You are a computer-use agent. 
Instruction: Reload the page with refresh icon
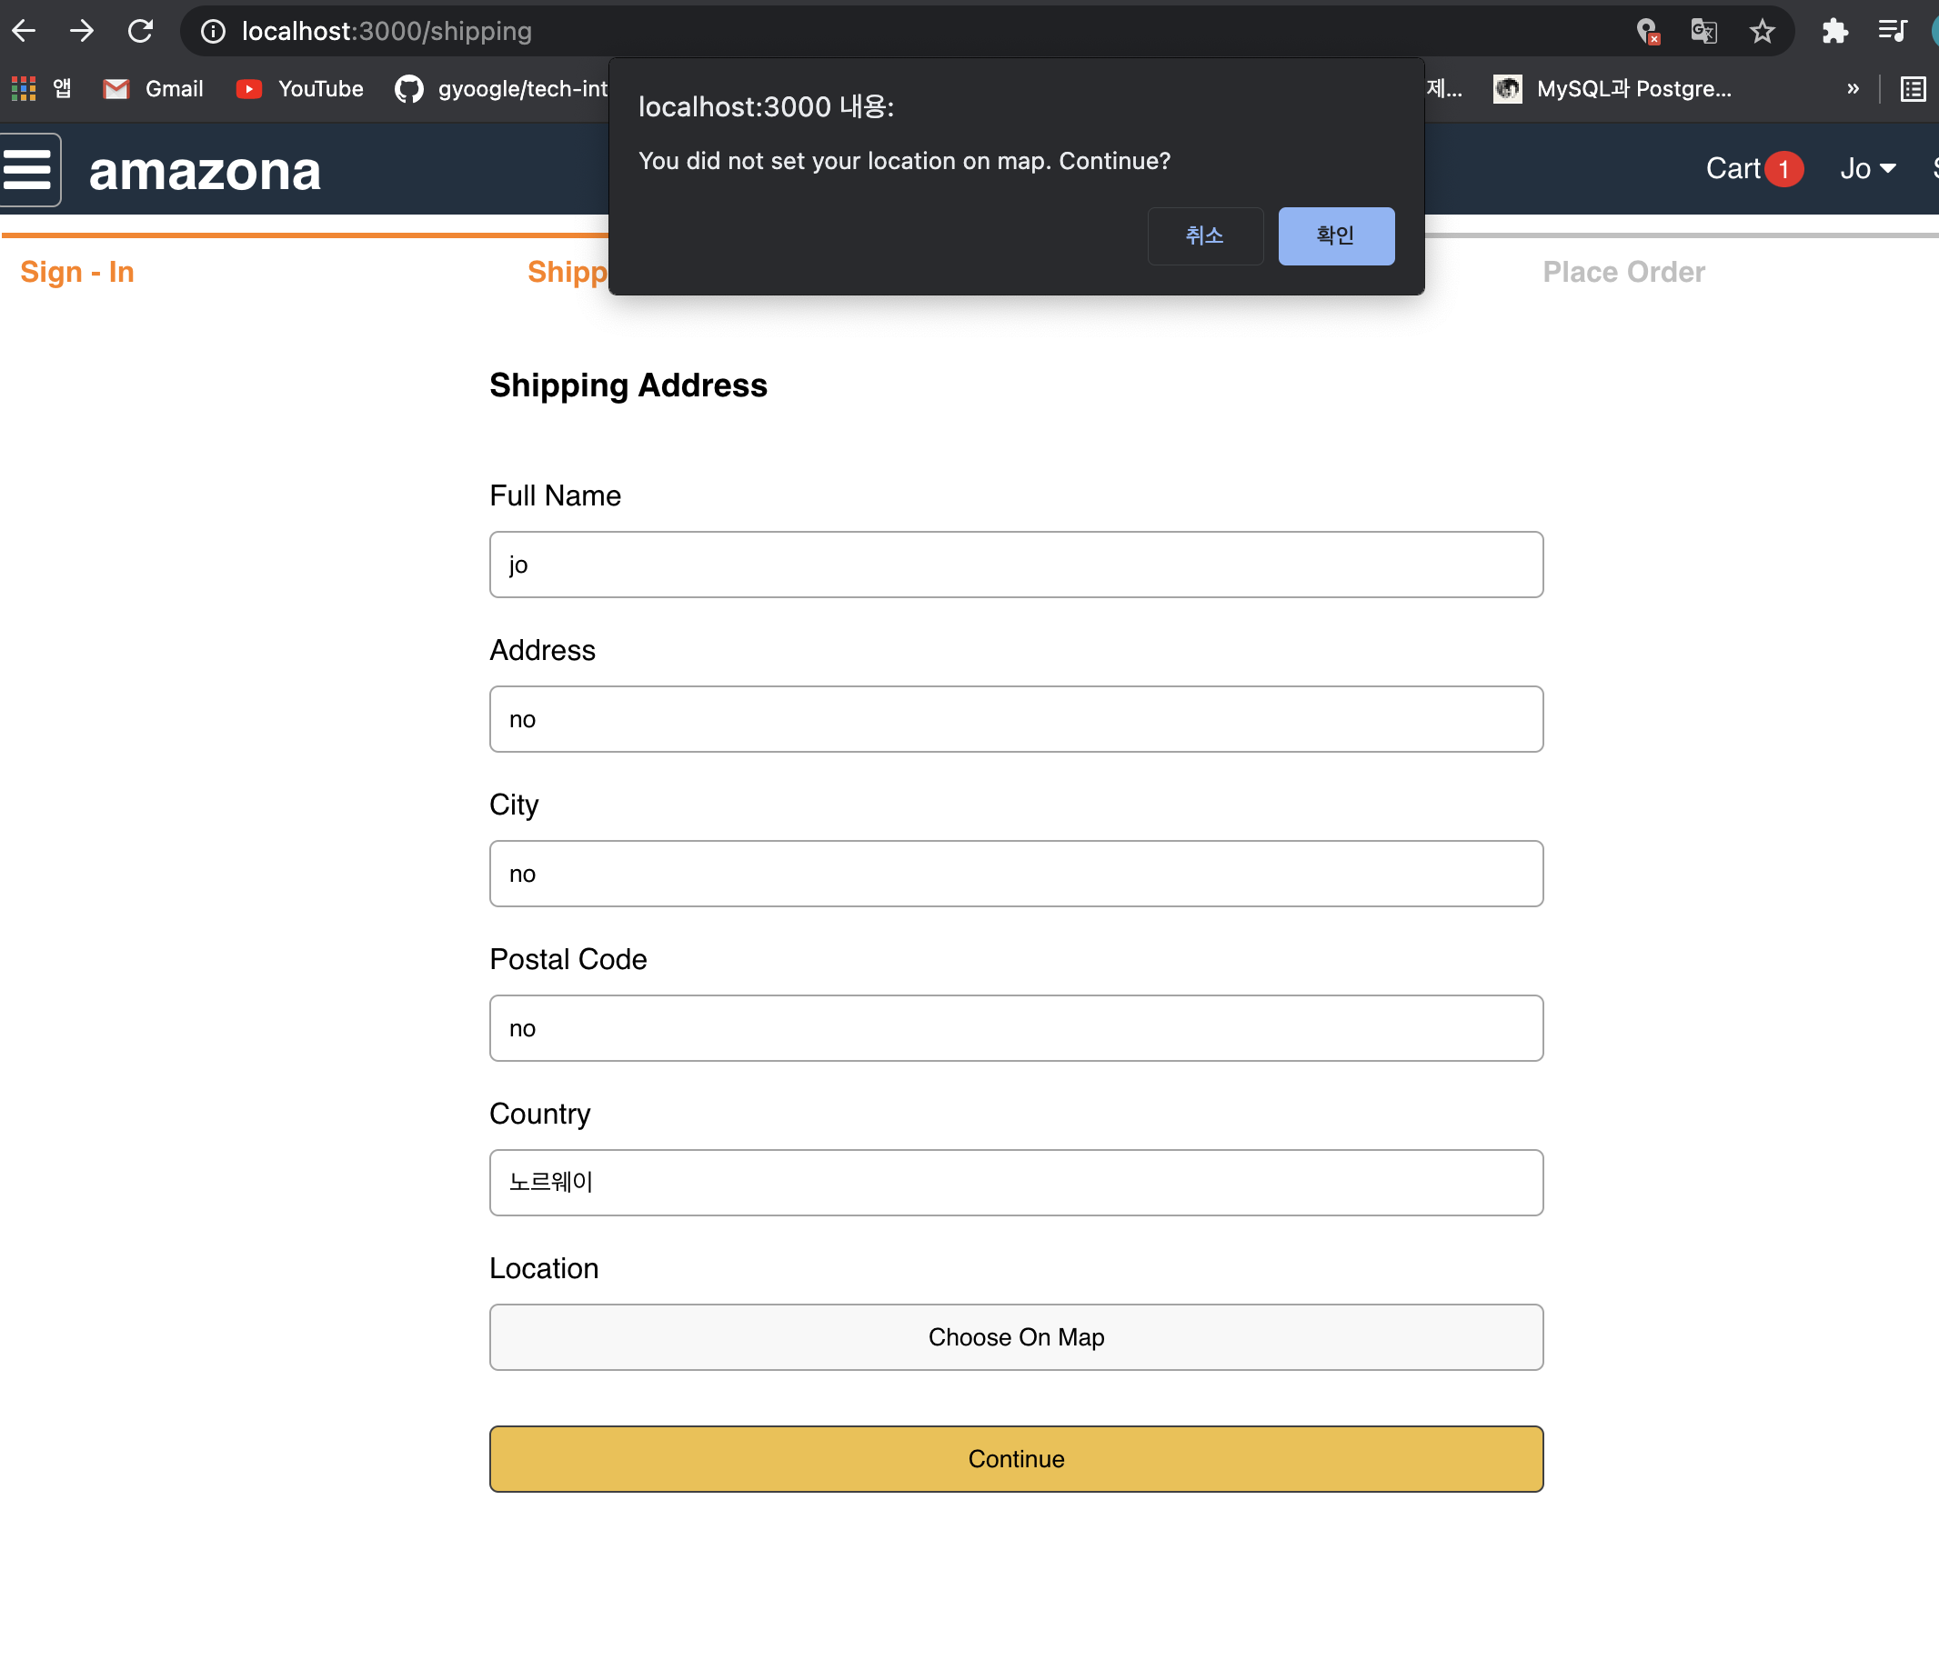pos(141,31)
